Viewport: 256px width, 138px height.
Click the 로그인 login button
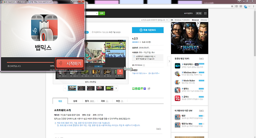point(199,13)
